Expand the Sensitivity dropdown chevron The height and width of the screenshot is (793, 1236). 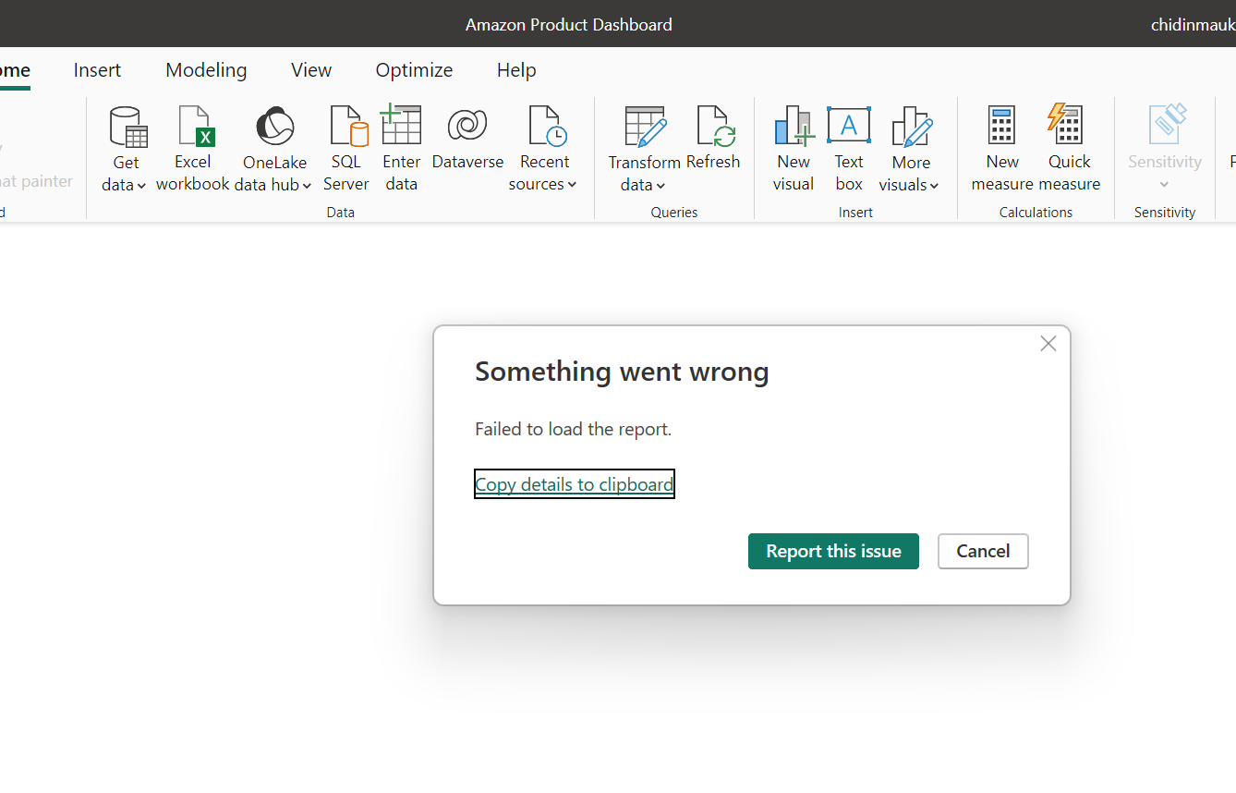(x=1165, y=184)
